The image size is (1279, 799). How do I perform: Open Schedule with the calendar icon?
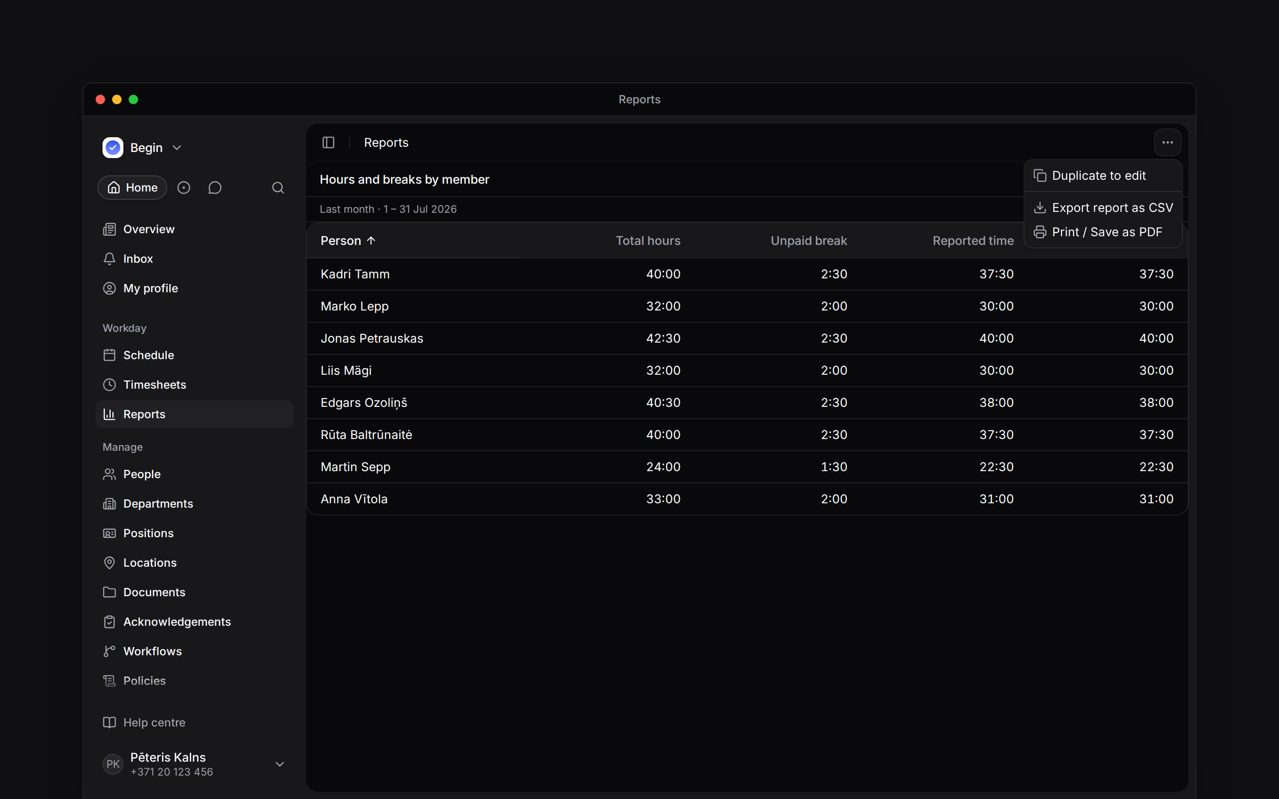coord(194,355)
